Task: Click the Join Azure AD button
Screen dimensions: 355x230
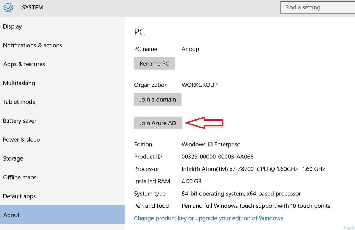Action: [158, 123]
